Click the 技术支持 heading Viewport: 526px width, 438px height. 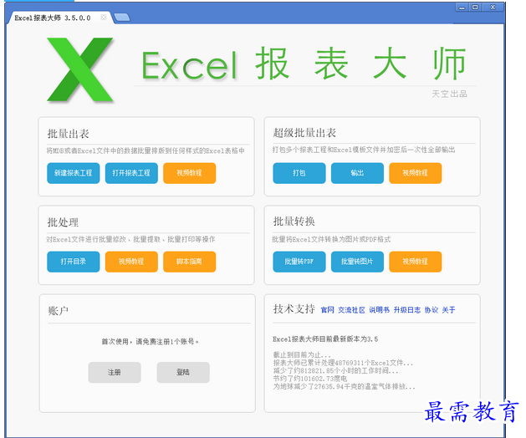coord(294,309)
